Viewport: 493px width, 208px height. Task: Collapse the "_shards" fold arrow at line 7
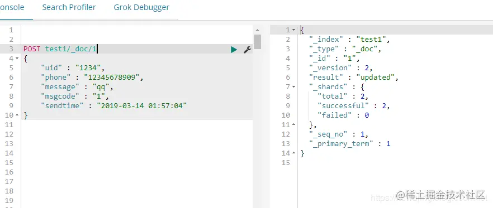point(293,86)
